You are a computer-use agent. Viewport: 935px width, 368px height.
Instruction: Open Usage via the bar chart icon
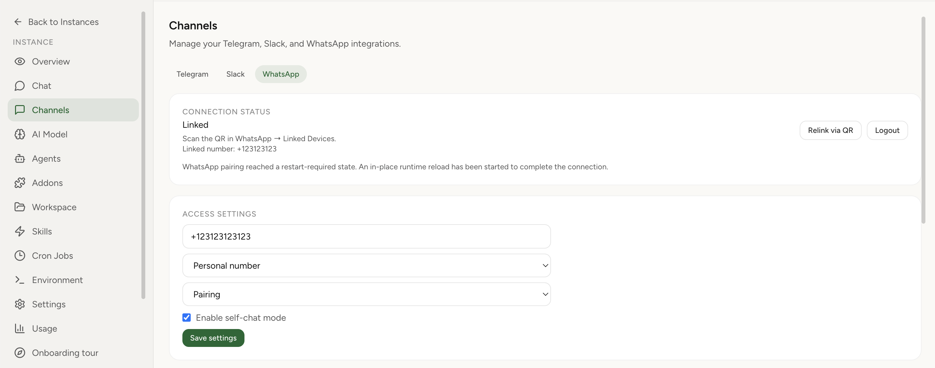[20, 328]
